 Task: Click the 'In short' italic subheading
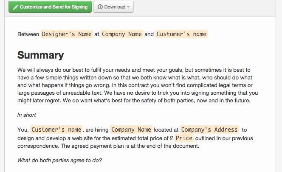27,115
